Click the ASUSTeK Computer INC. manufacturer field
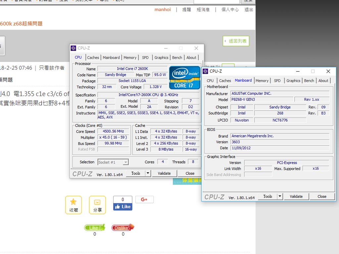Screen dimensions: 339x254 (x=280, y=94)
